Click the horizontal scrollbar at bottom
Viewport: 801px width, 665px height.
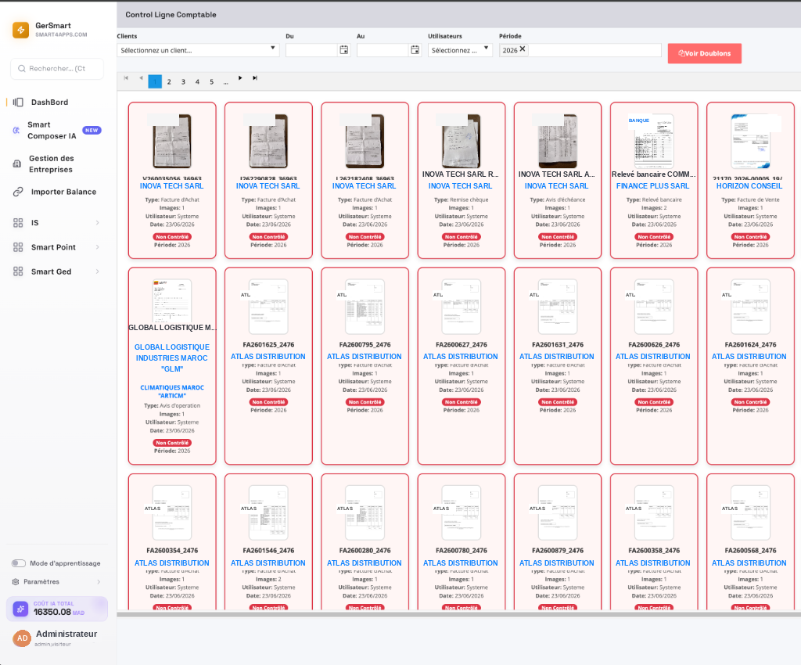click(458, 614)
